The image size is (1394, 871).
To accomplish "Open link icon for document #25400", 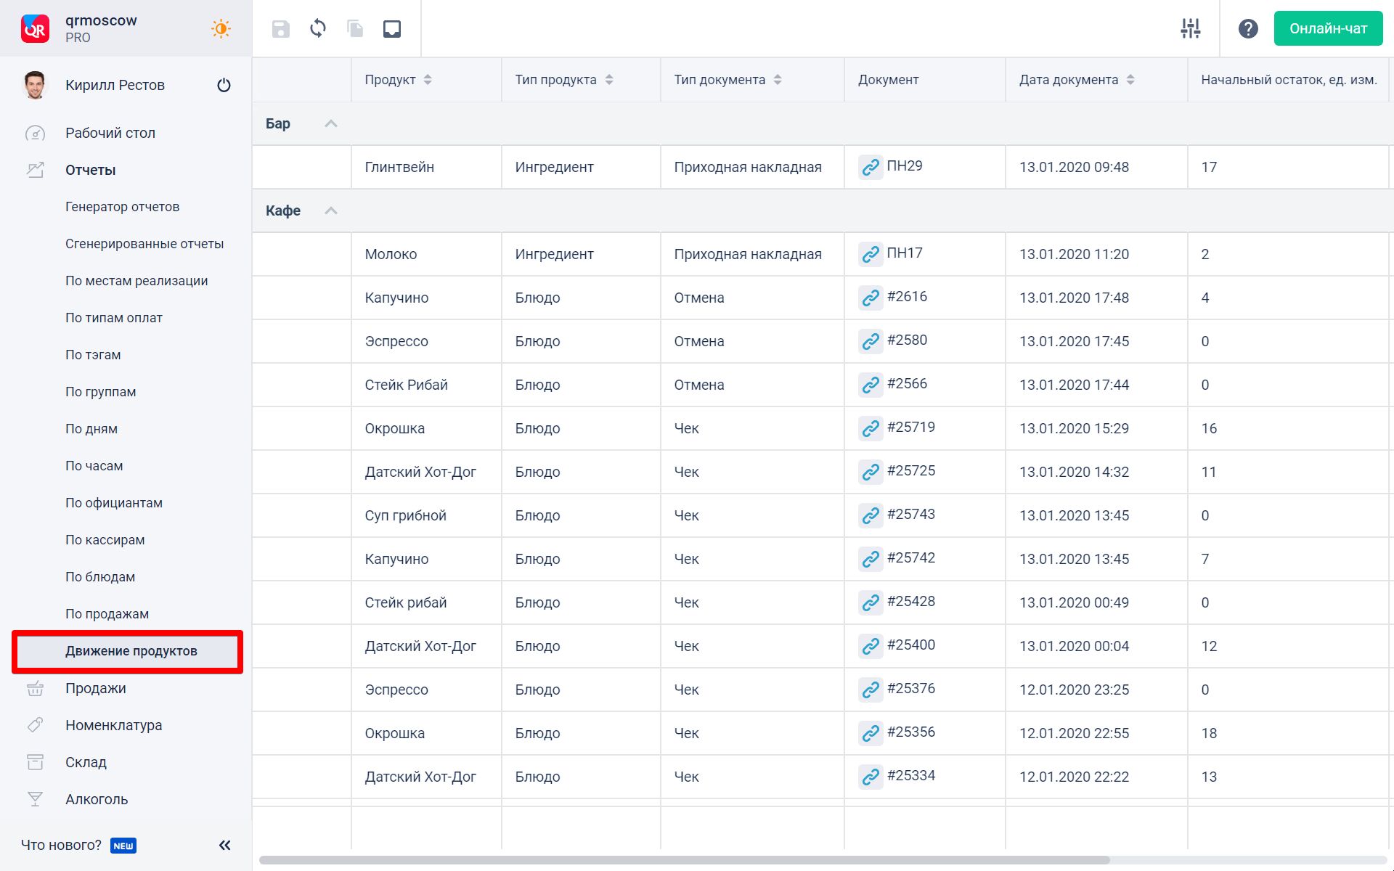I will coord(870,646).
